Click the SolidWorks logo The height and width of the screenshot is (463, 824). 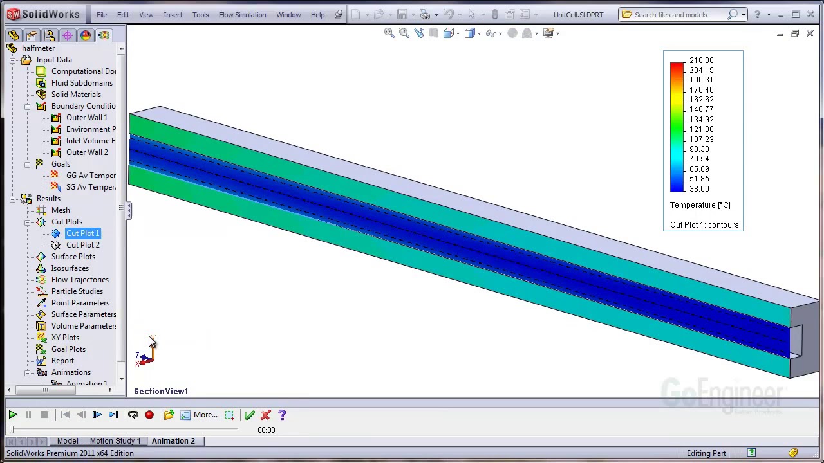pos(42,14)
